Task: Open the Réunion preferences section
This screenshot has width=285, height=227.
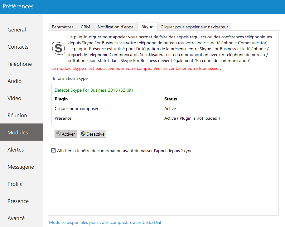Action: pos(22,115)
